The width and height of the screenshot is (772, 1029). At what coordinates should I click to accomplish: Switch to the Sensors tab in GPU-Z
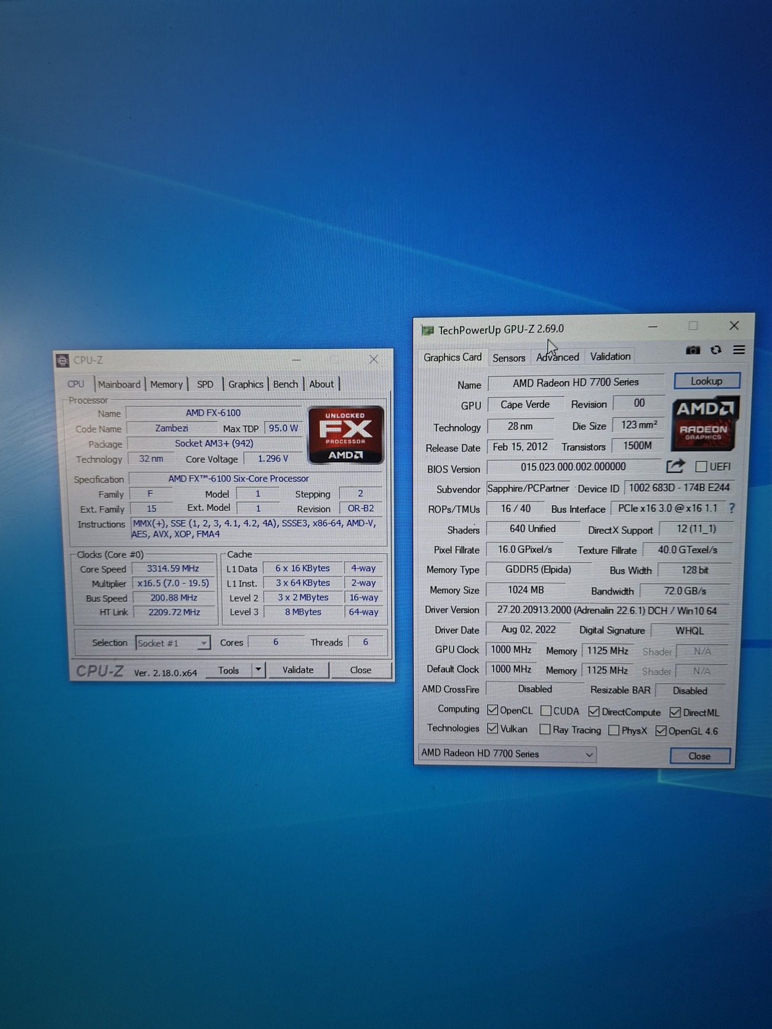tap(509, 358)
